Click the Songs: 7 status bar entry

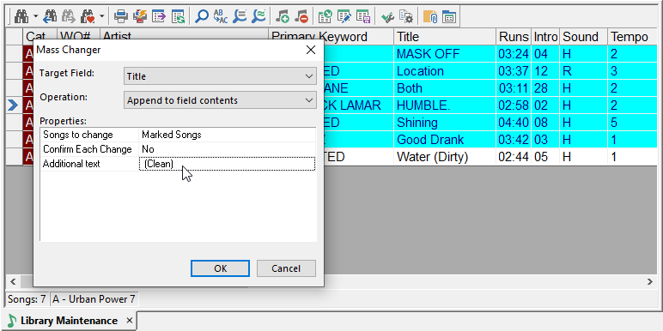pos(27,300)
